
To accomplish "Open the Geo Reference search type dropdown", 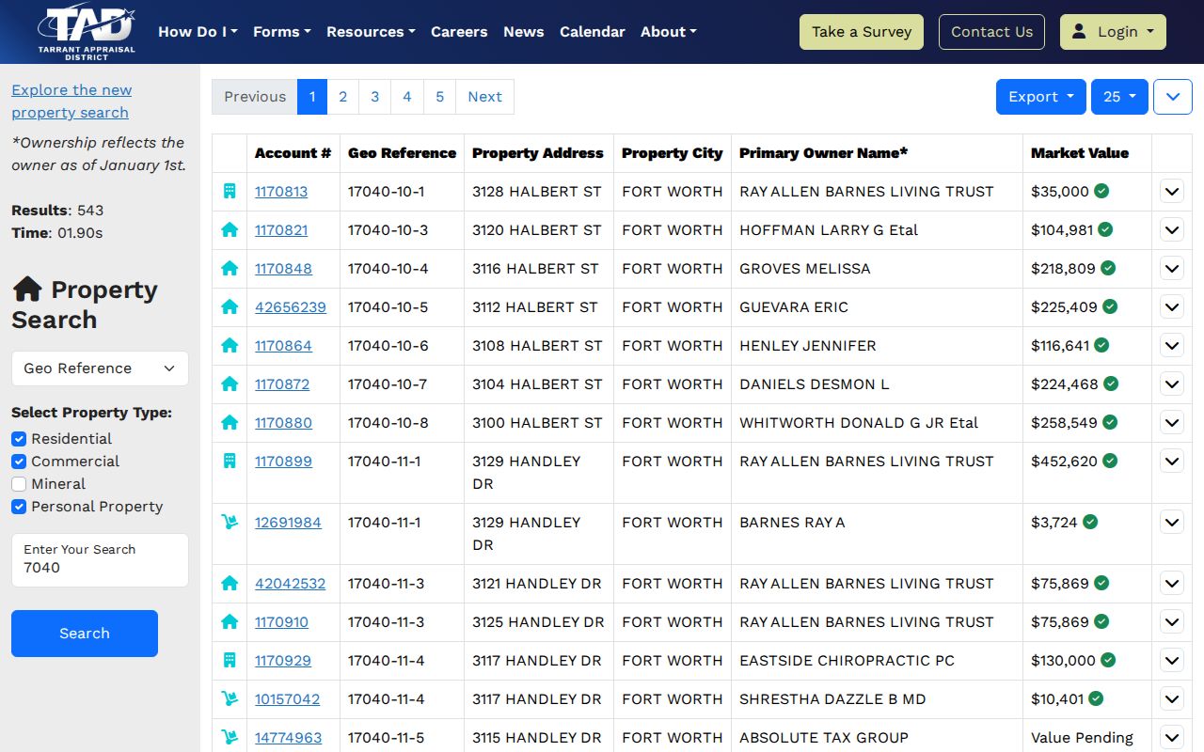I will point(100,368).
